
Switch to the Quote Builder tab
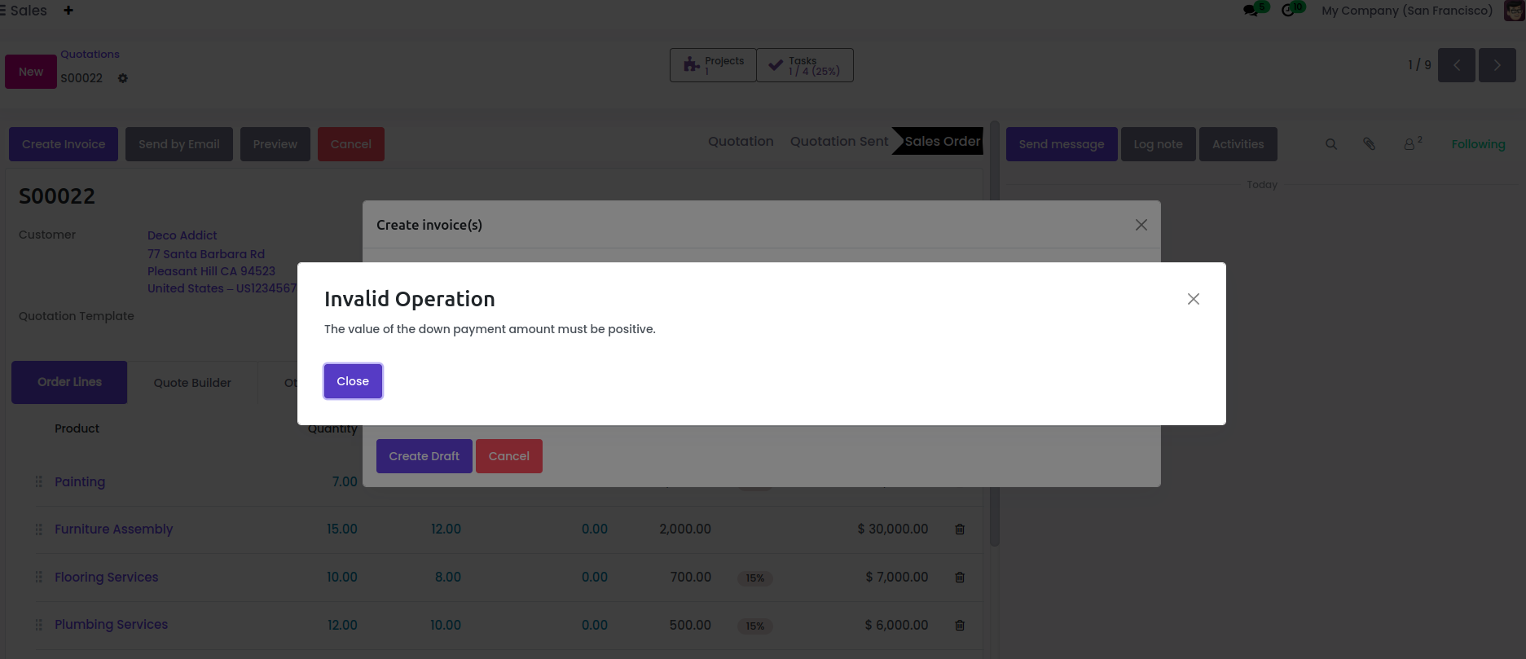pos(192,383)
